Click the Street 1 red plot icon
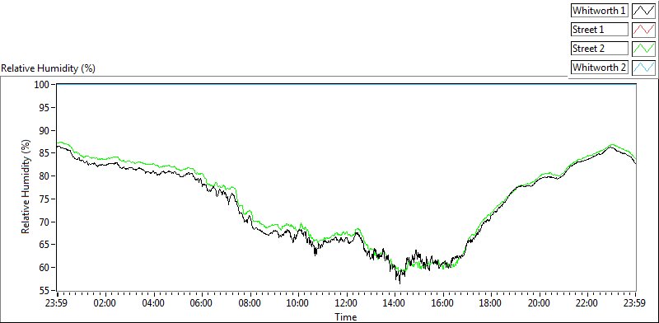 point(644,30)
